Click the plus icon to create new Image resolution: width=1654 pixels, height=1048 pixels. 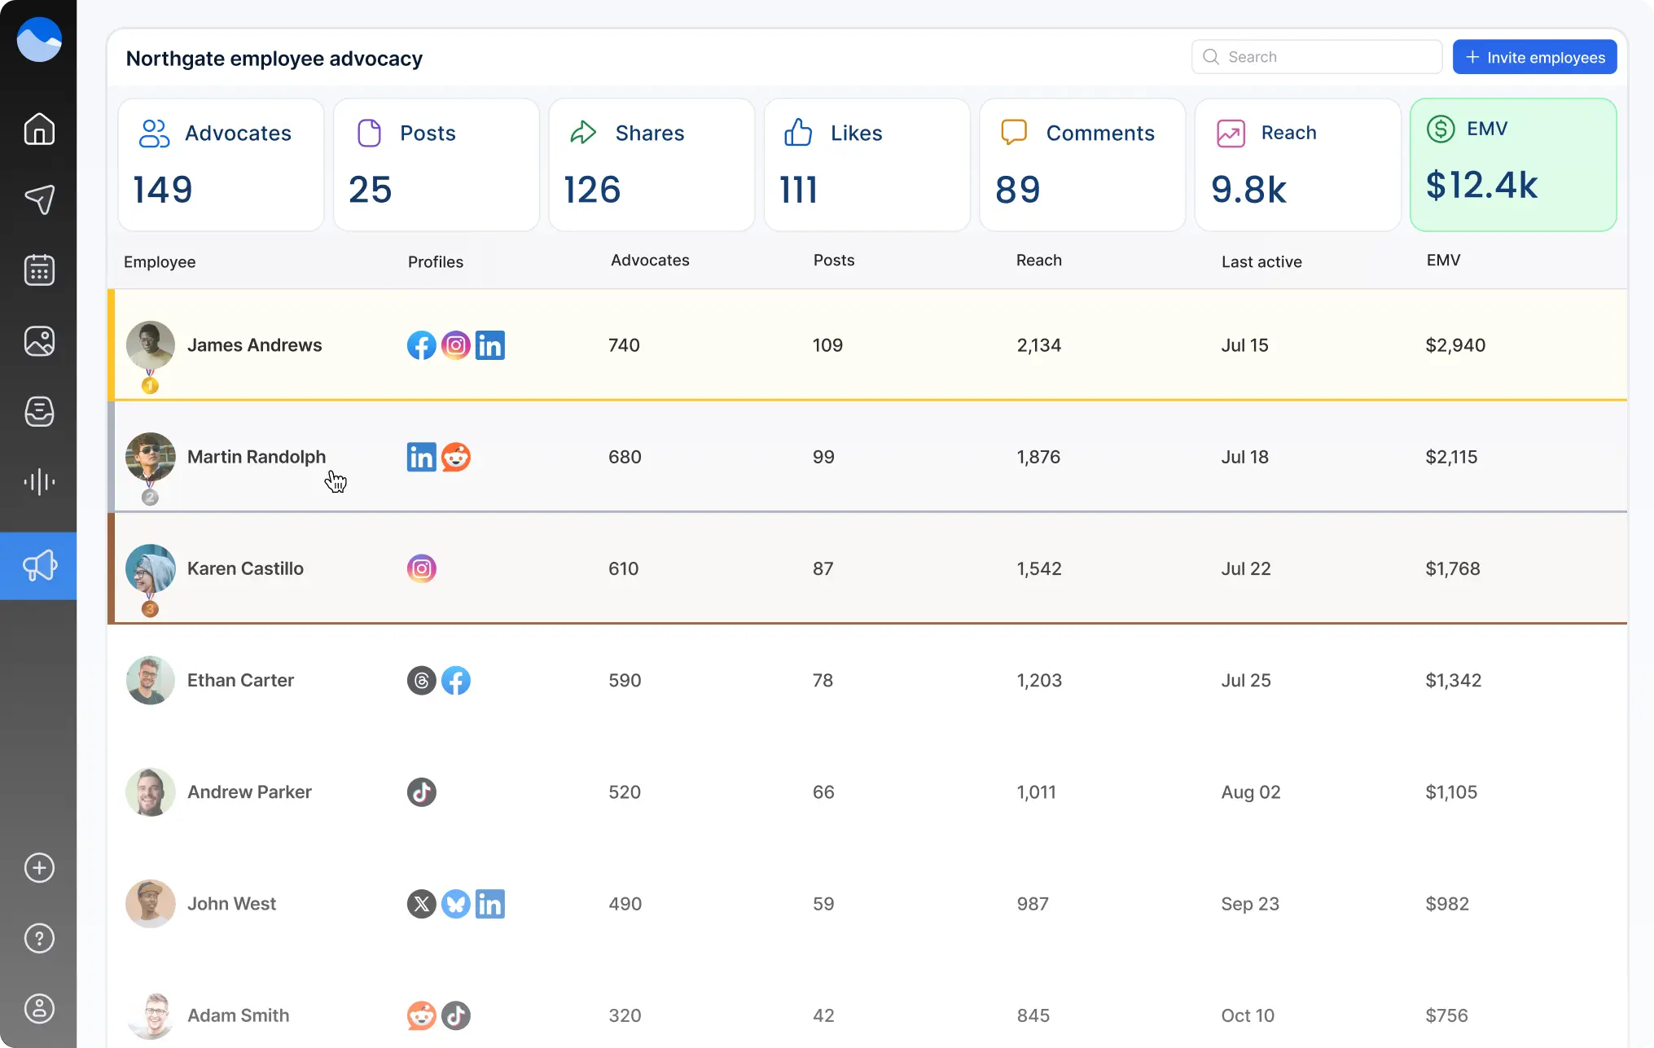(38, 867)
